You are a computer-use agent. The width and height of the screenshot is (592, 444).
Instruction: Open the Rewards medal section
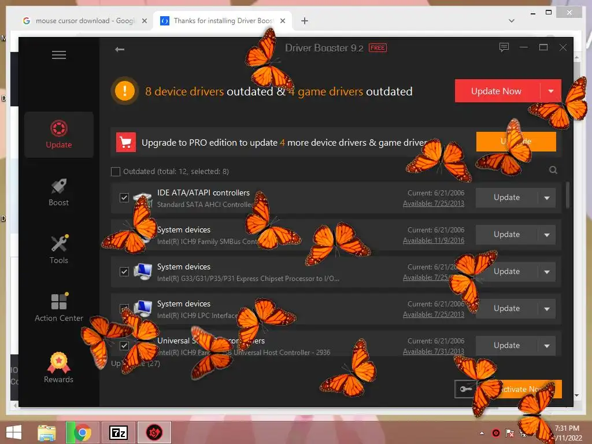point(59,368)
